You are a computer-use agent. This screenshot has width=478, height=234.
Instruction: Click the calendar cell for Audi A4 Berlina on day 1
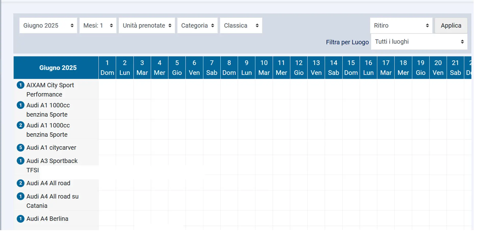[107, 218]
